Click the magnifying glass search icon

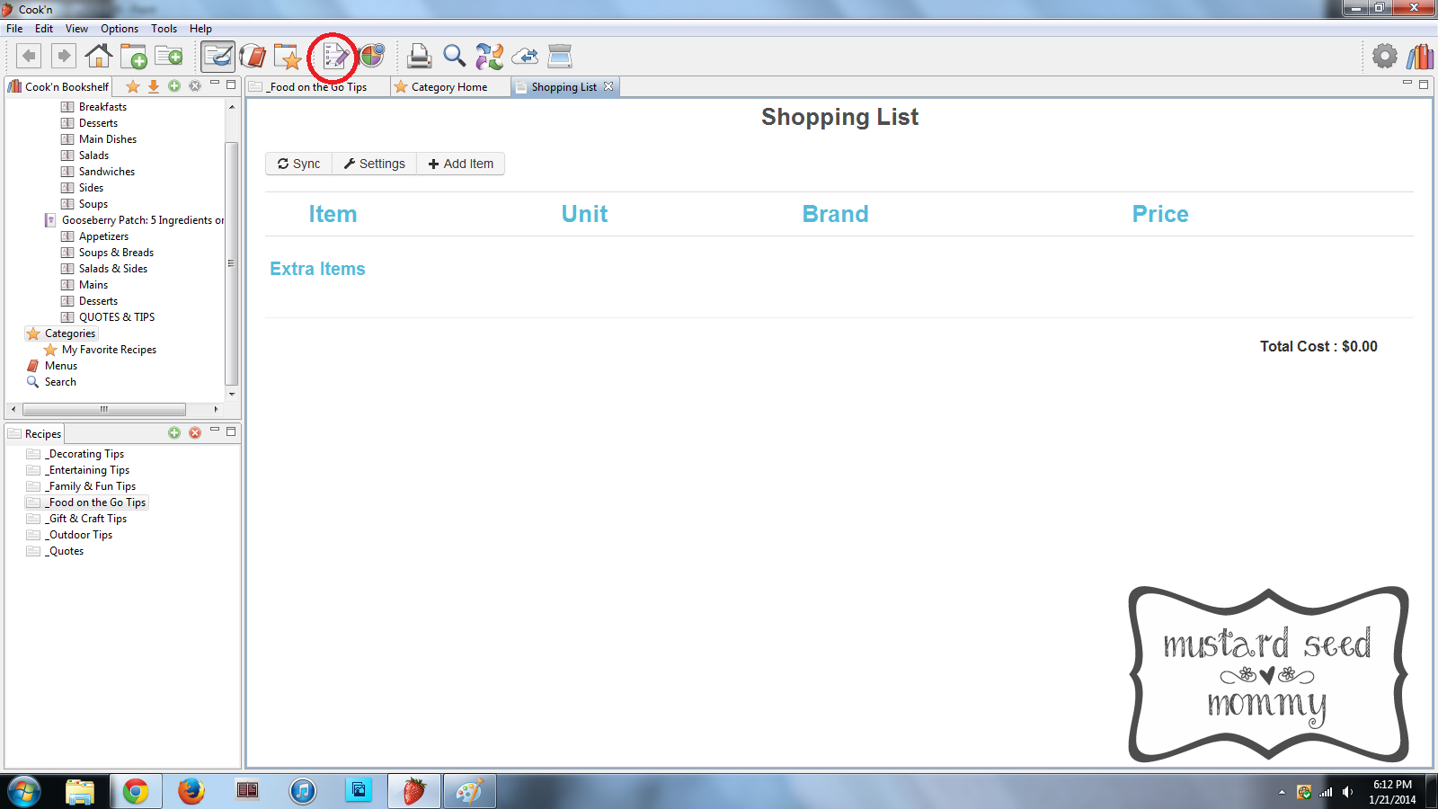455,56
